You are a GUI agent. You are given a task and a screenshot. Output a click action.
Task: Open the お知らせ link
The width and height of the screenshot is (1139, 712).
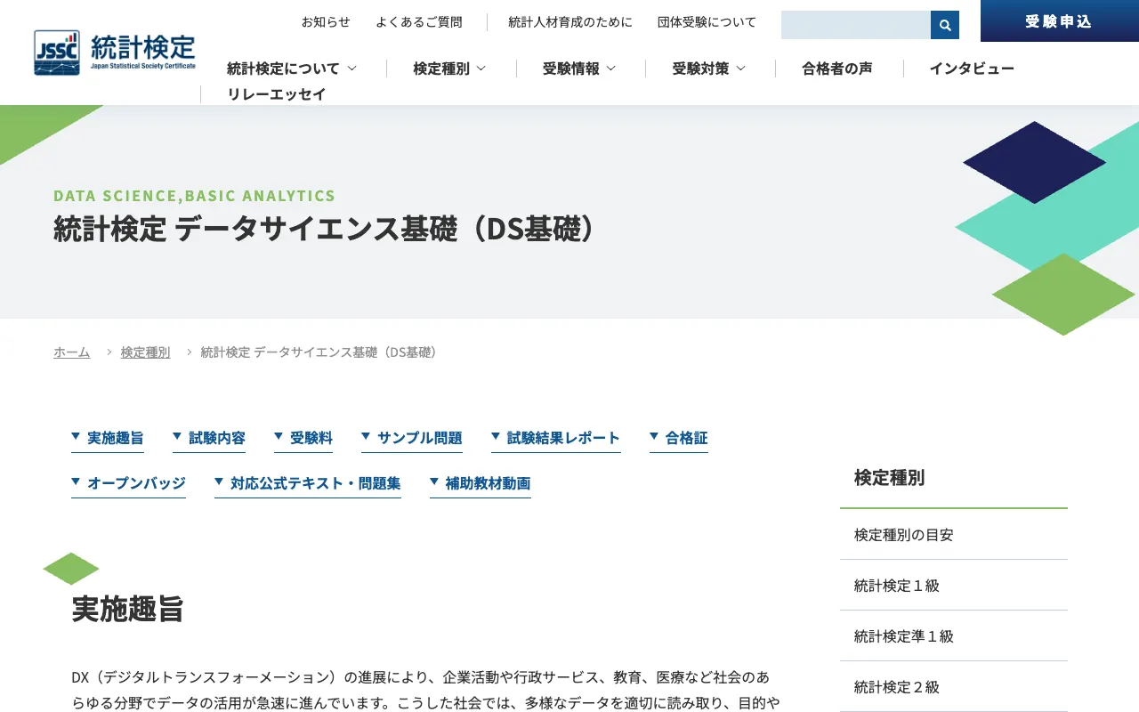[326, 22]
